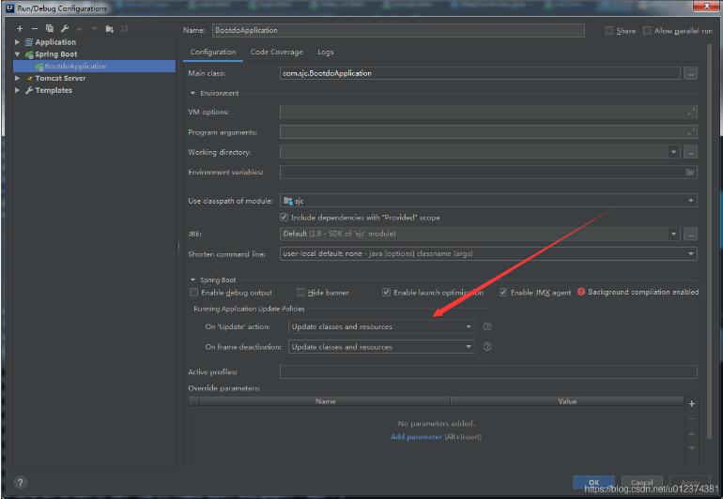Check the Hide banner option
The width and height of the screenshot is (723, 499).
(300, 292)
